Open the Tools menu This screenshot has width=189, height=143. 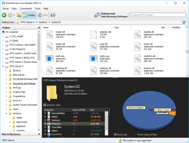pyautogui.click(x=38, y=9)
